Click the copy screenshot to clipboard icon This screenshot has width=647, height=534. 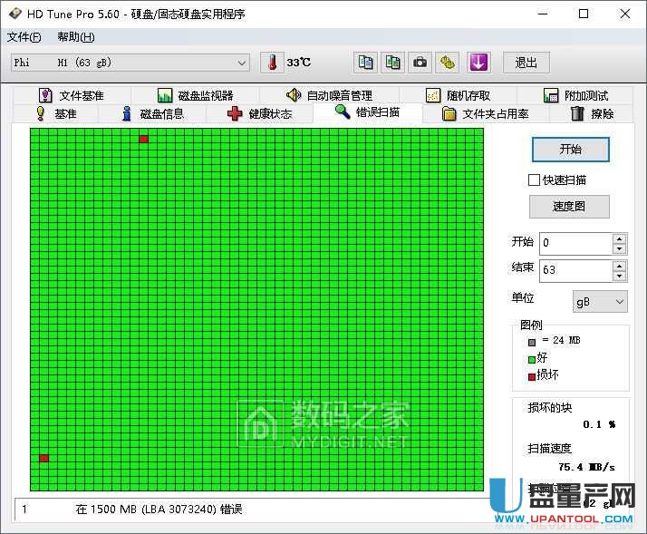[x=392, y=63]
